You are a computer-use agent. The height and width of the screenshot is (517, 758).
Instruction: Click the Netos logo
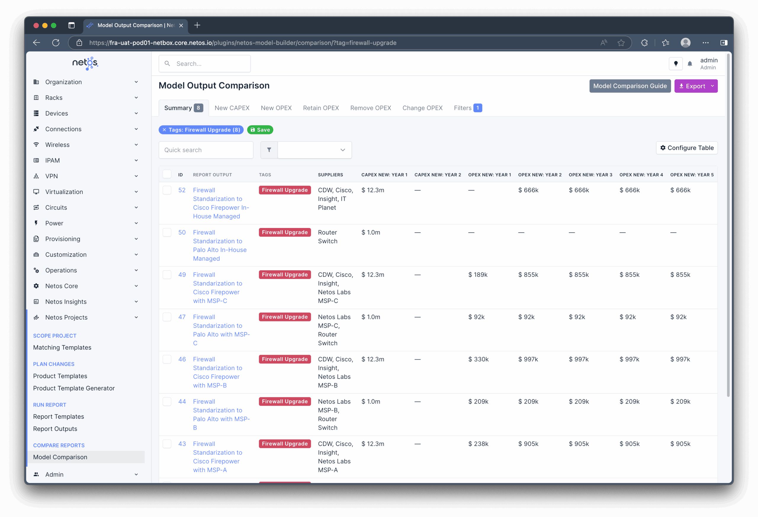point(85,63)
